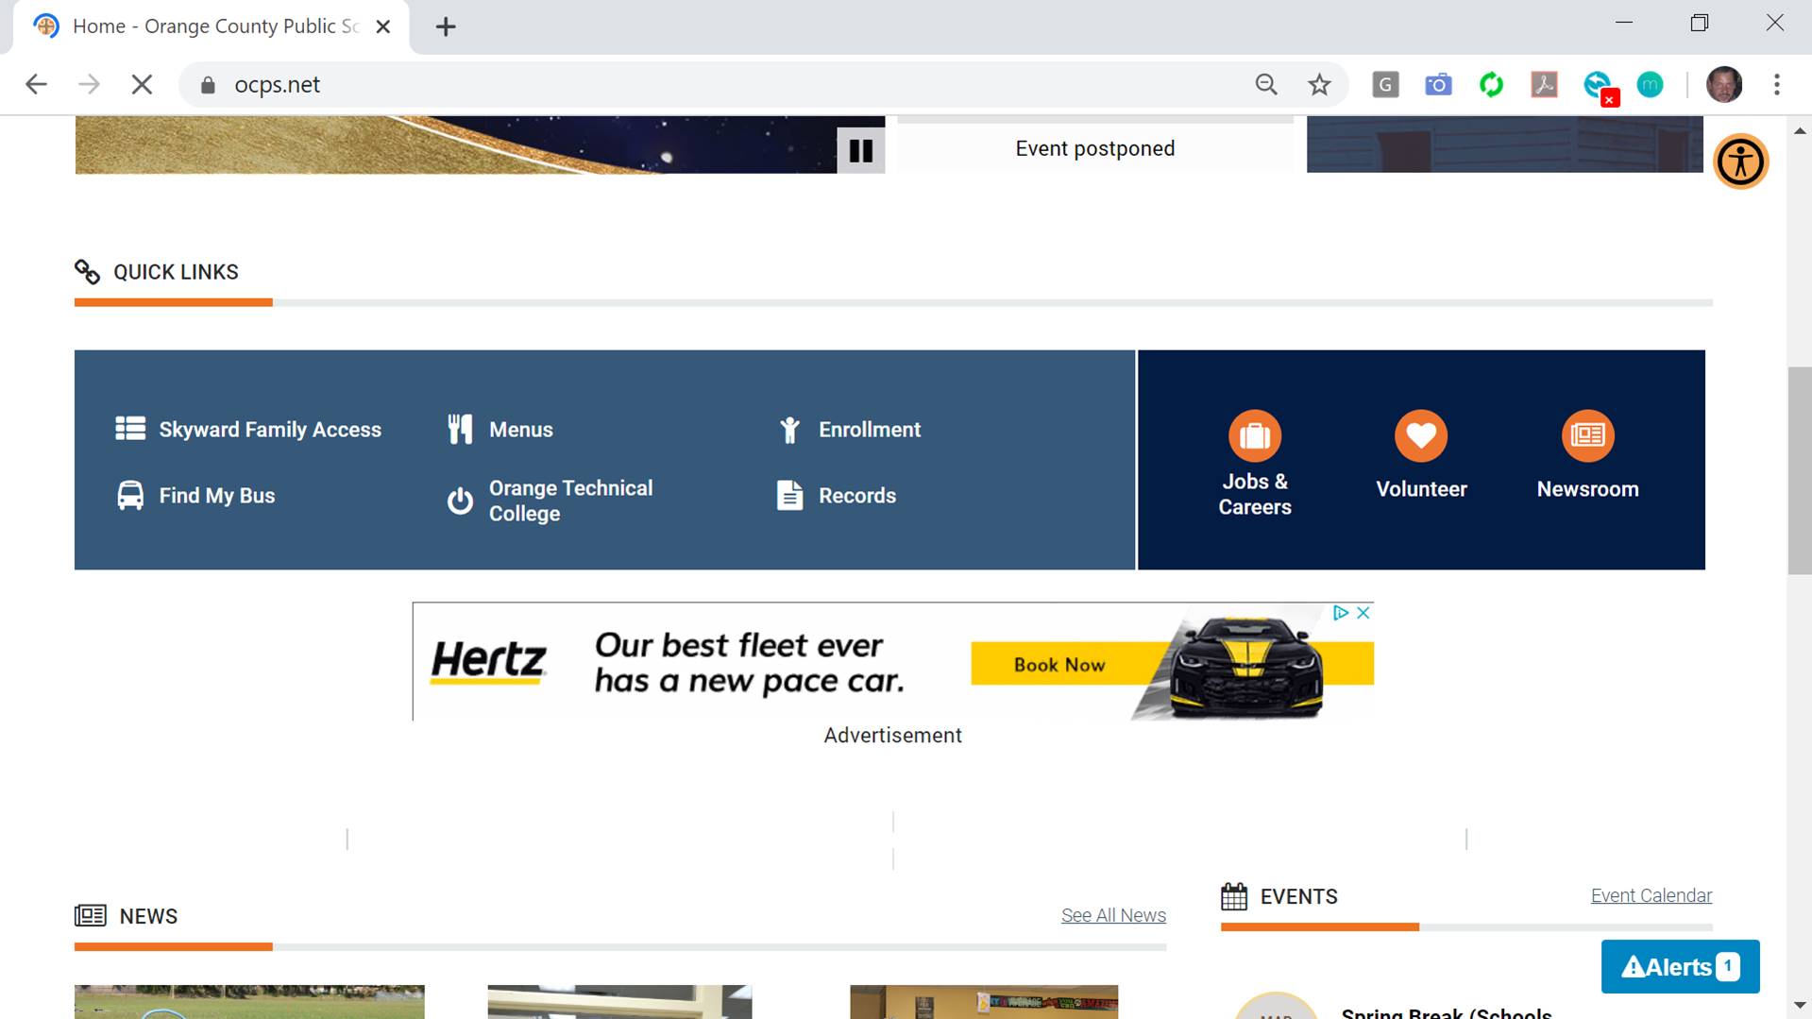
Task: Click the AdChoices triangle icon on ad
Action: click(x=1340, y=613)
